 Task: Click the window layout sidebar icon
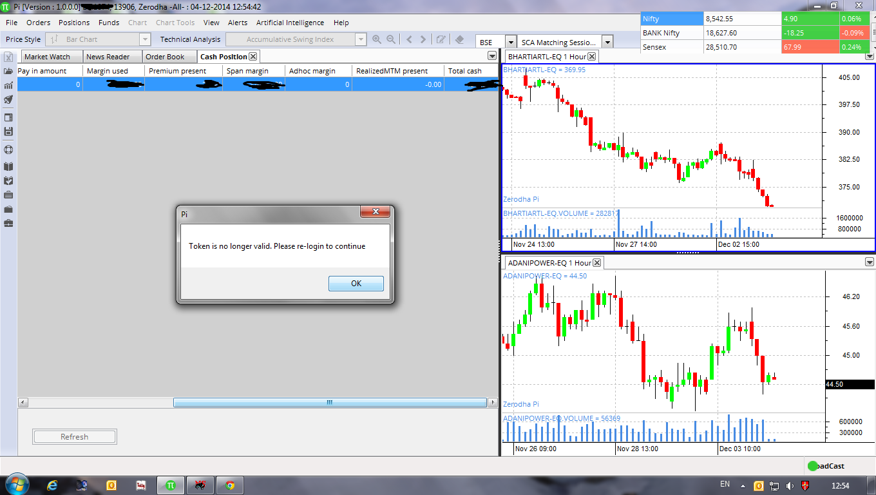point(8,117)
